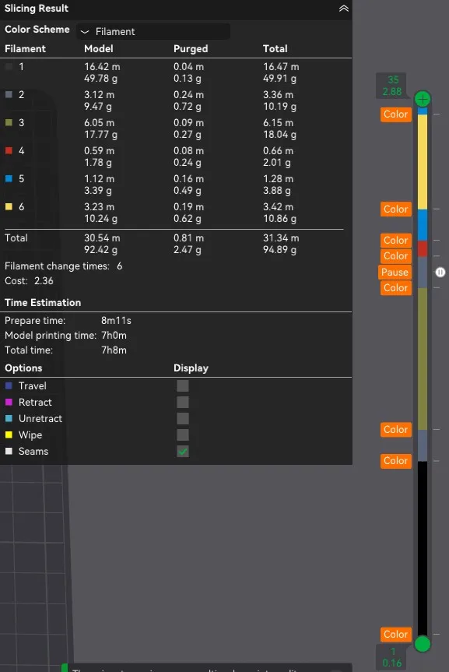Select the purged value 0.24 m
Screen dimensions: 449x672
click(188, 95)
